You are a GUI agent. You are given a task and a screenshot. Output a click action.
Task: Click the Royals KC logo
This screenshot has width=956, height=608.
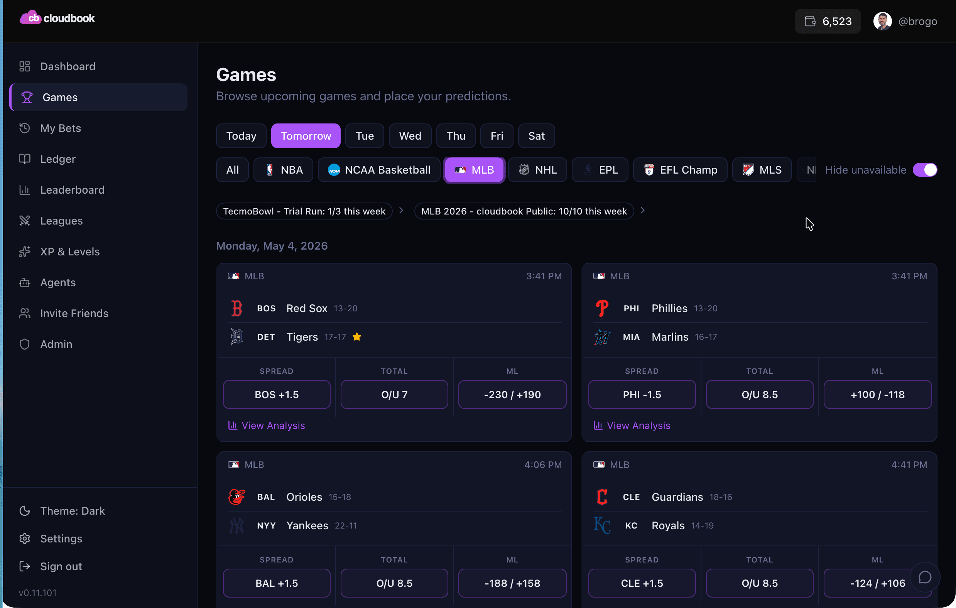(602, 525)
